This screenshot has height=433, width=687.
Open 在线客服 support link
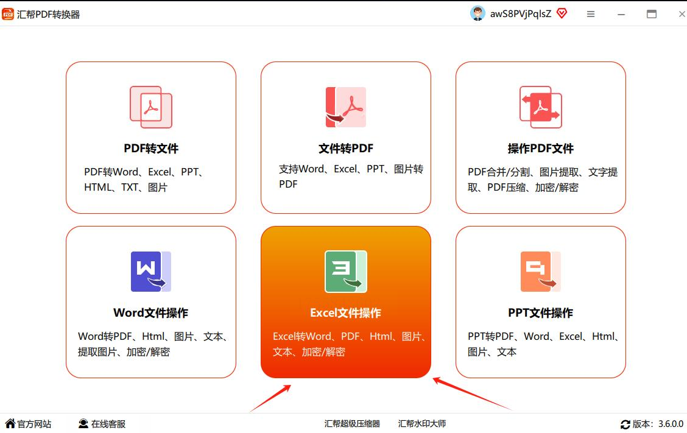click(108, 424)
